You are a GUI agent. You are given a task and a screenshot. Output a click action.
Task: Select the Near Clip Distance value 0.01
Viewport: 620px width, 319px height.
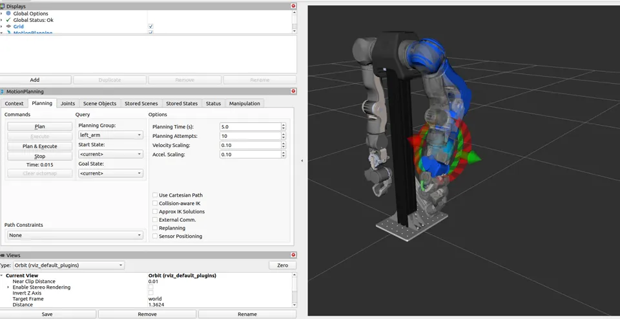154,282
